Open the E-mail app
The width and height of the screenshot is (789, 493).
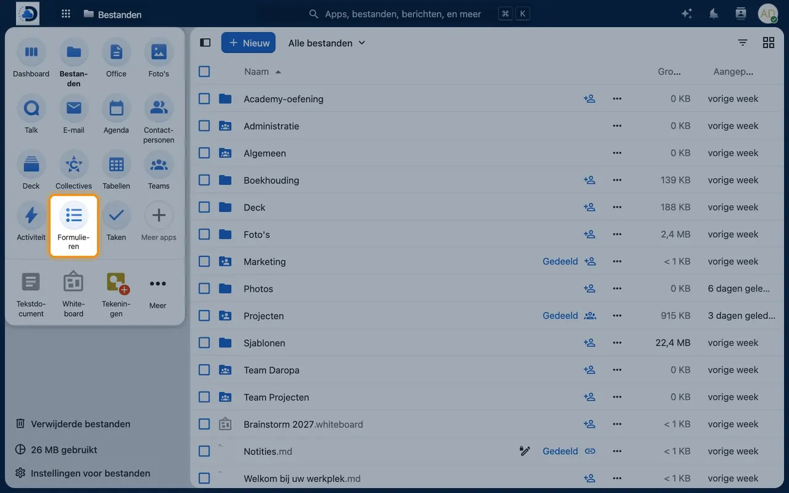coord(73,115)
